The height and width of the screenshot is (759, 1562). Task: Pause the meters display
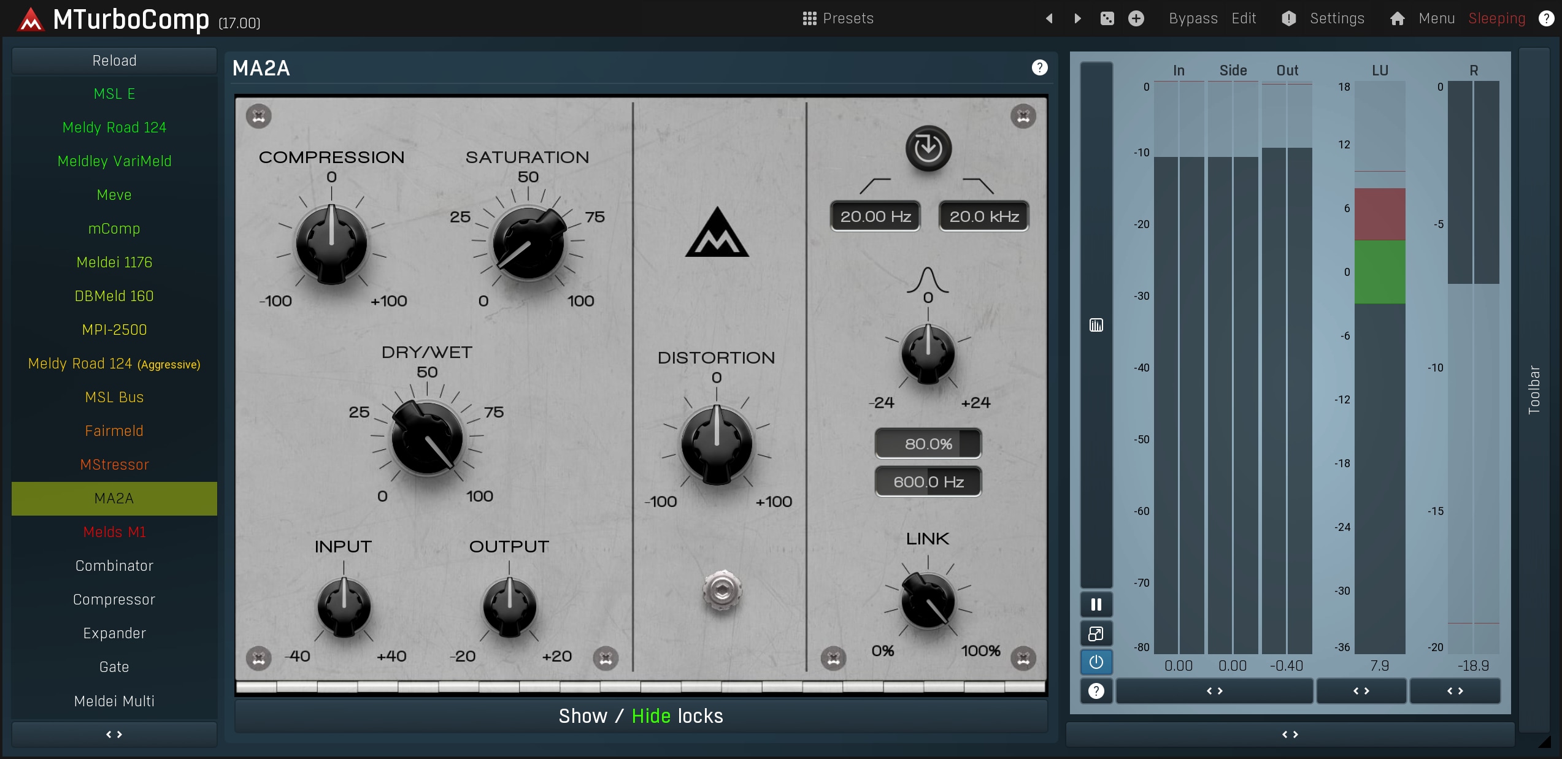pyautogui.click(x=1096, y=605)
